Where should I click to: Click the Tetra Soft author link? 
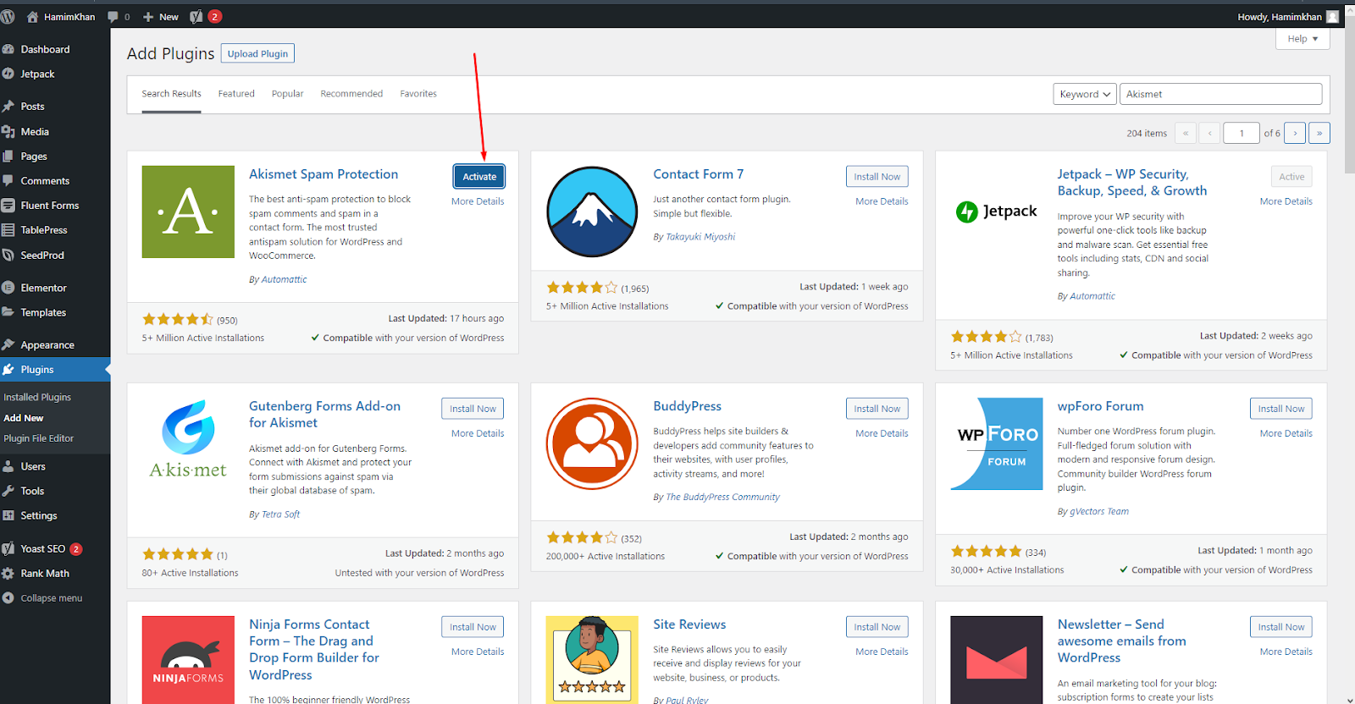click(281, 514)
